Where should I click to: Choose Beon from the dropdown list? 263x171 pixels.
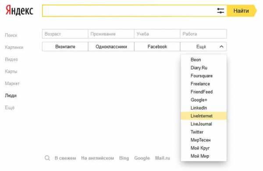pos(204,60)
